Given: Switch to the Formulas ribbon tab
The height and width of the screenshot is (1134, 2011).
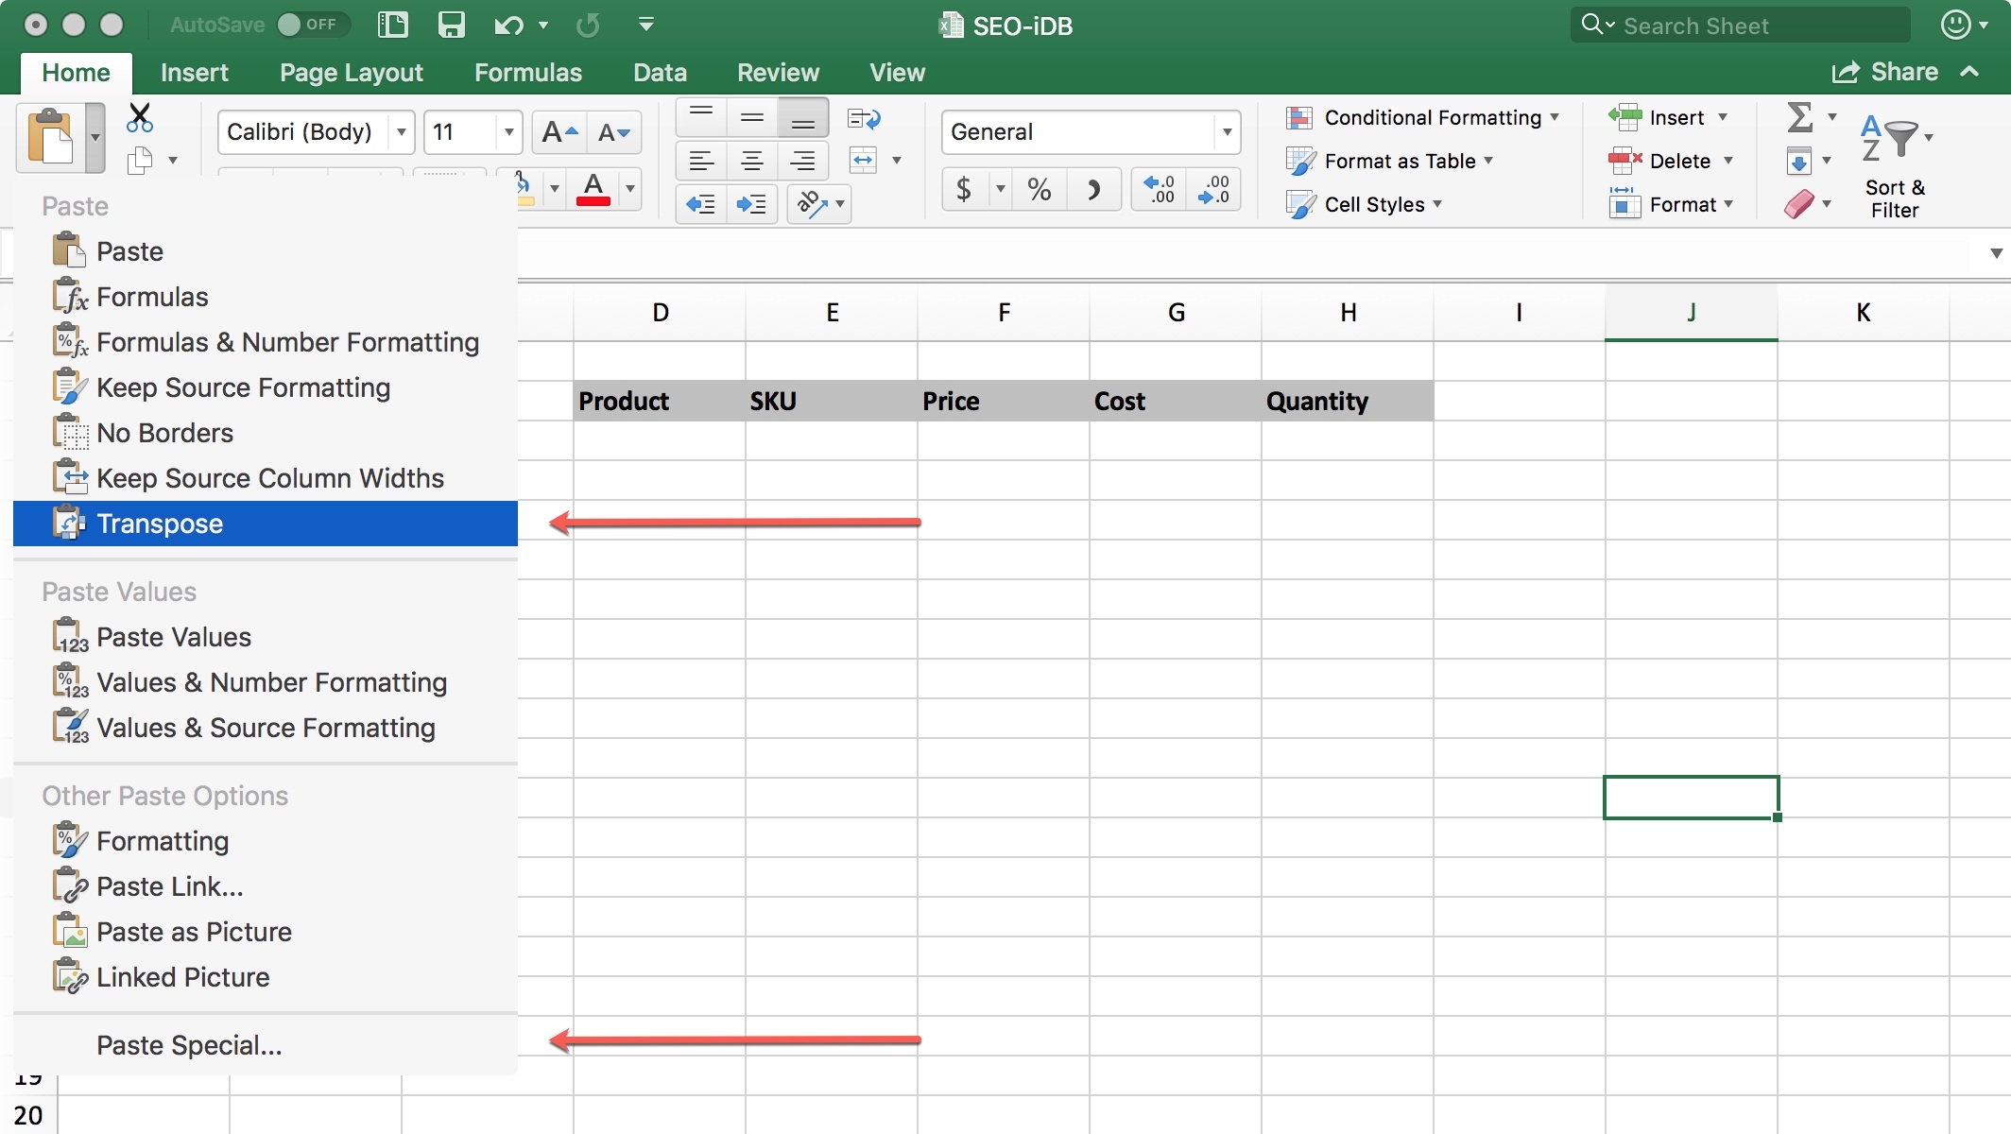Looking at the screenshot, I should click(527, 73).
